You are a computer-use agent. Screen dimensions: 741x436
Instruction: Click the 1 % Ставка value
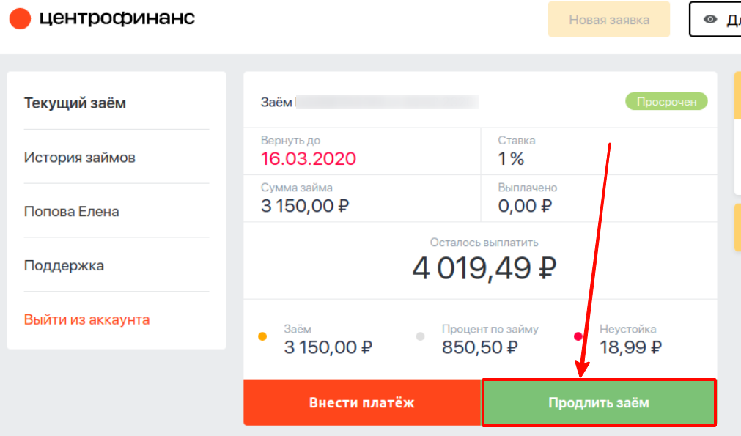click(511, 159)
